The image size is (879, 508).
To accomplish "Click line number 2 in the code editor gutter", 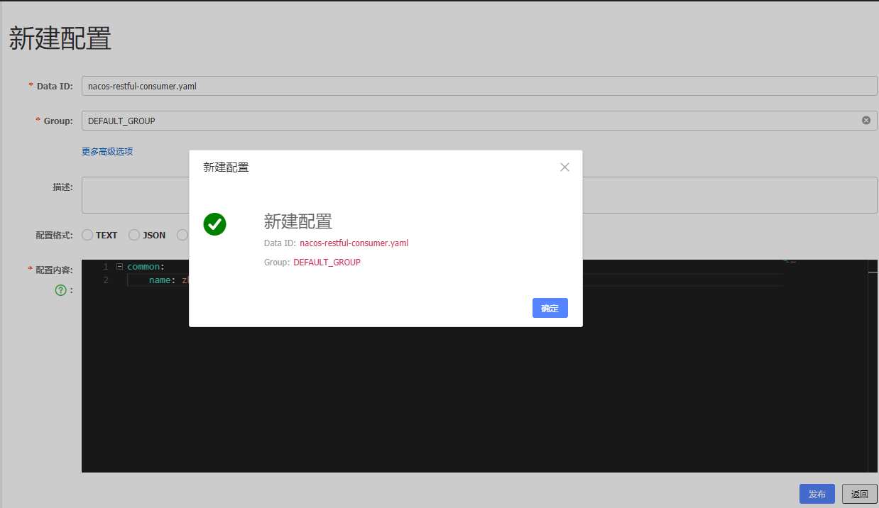I will (105, 280).
